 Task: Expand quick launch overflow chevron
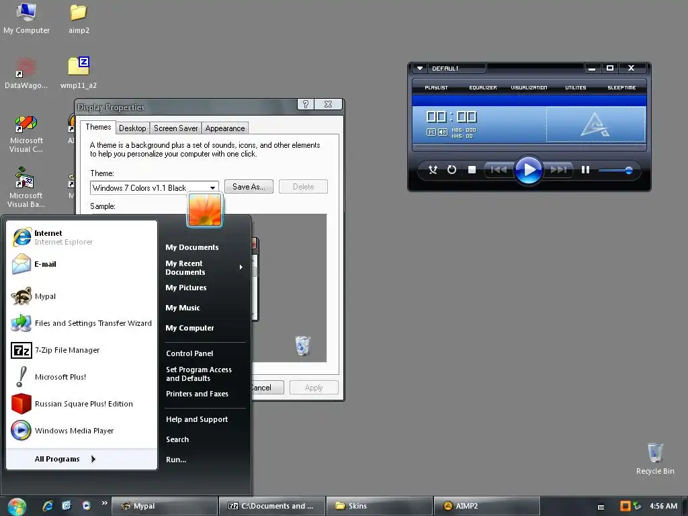[x=104, y=503]
